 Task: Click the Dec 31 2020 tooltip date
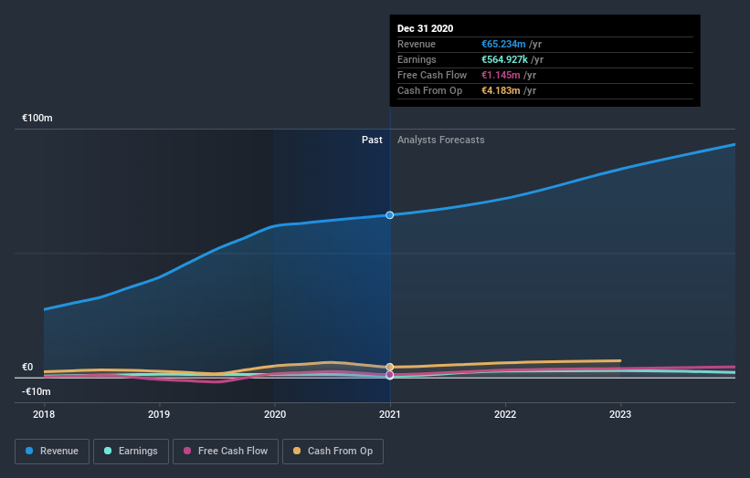425,28
